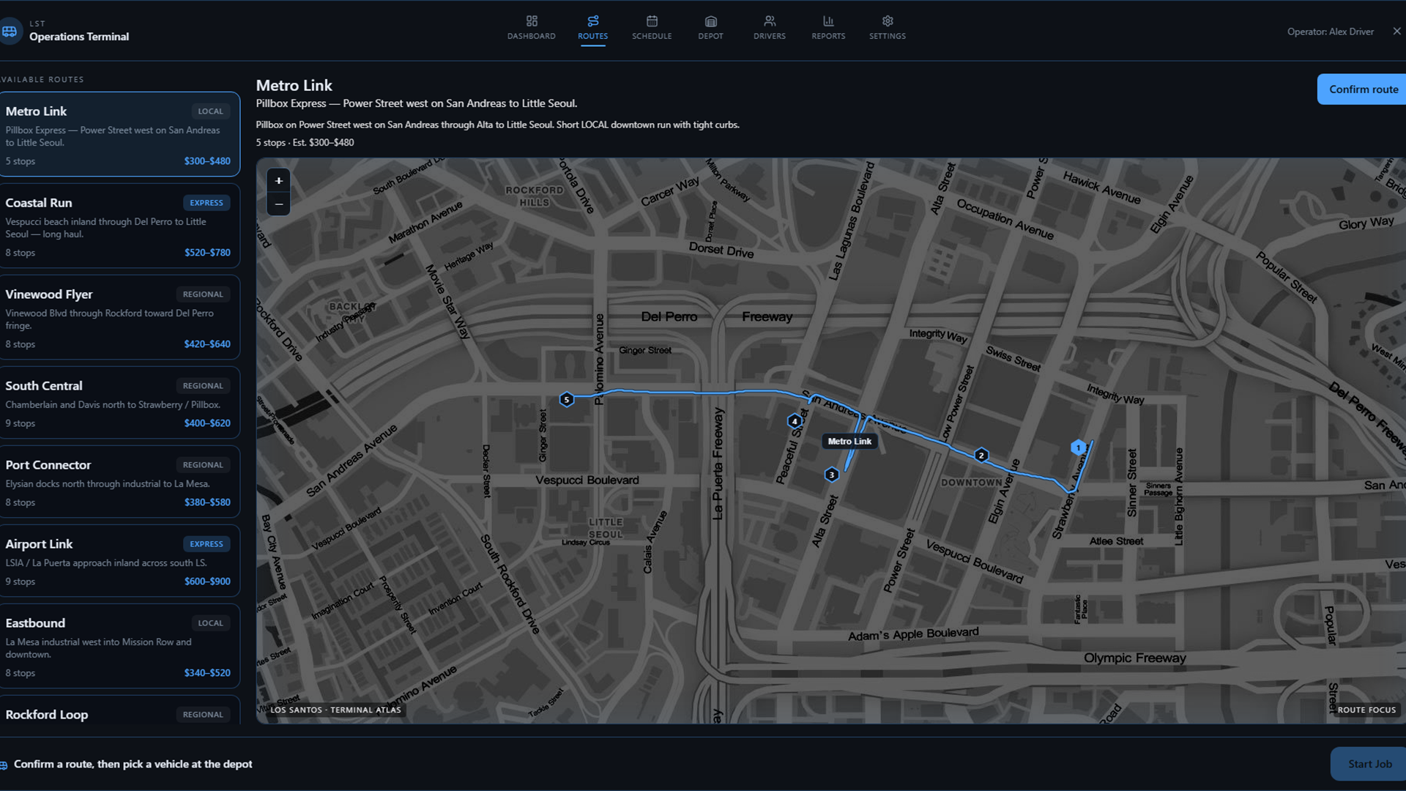Open the Dashboard icon in top navigation
The image size is (1406, 791).
tap(532, 21)
